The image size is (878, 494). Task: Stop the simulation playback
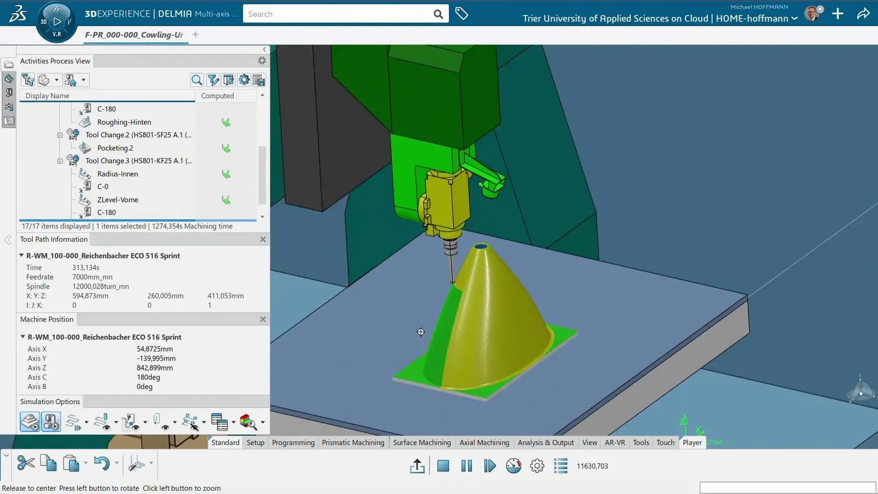click(443, 466)
